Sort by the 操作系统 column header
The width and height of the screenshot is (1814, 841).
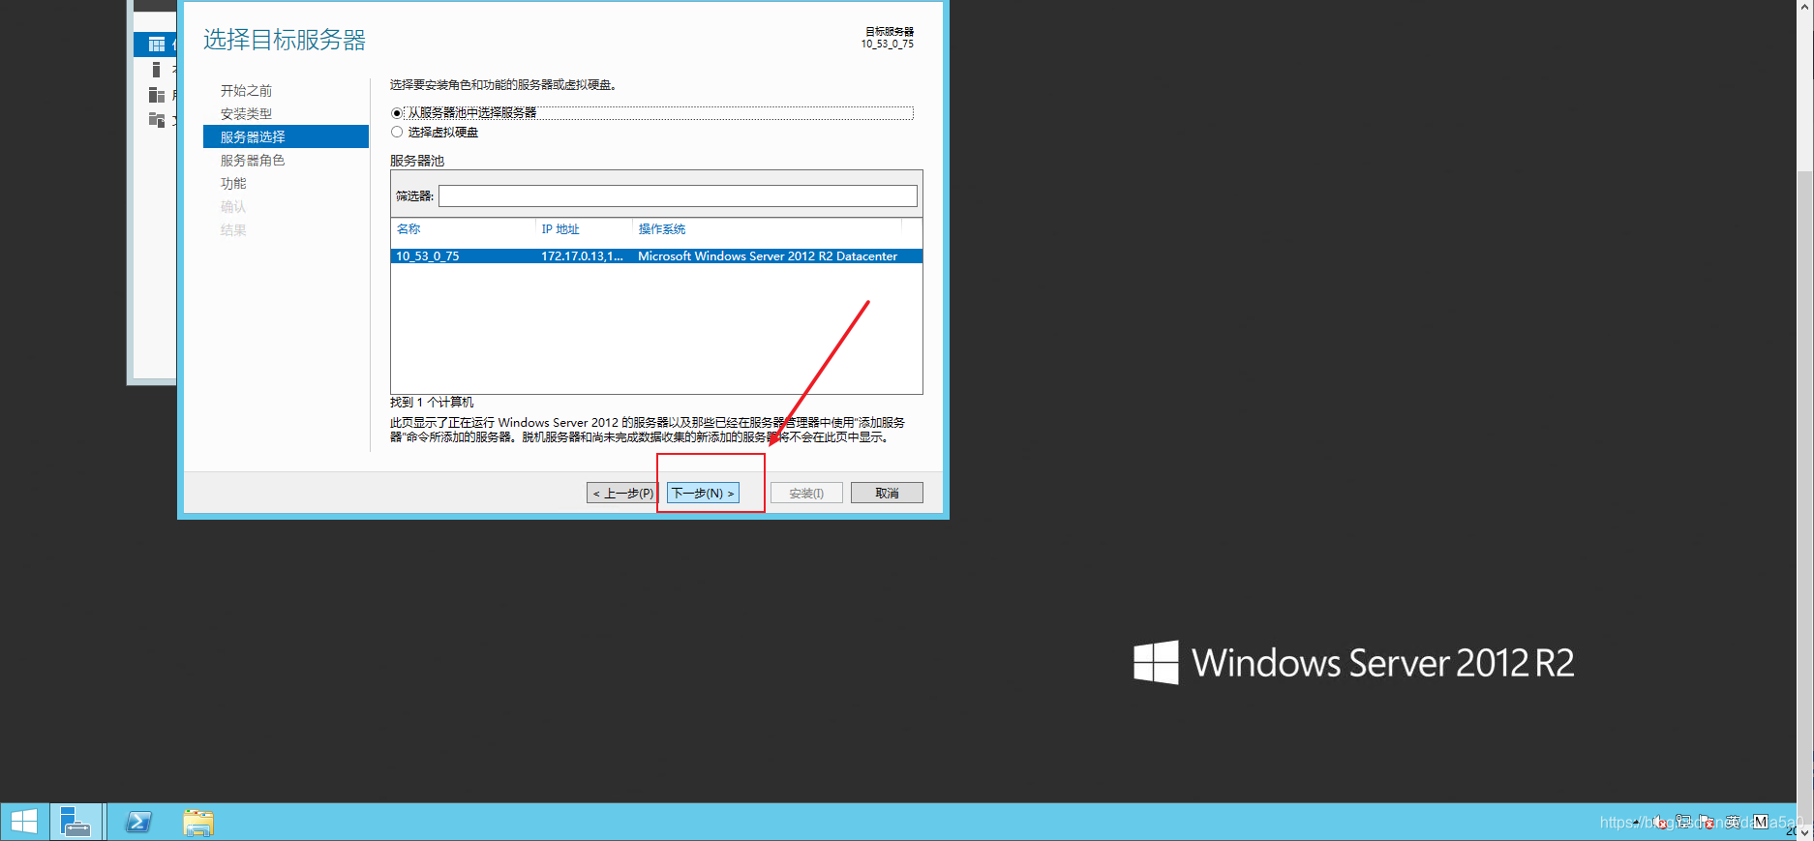[662, 229]
